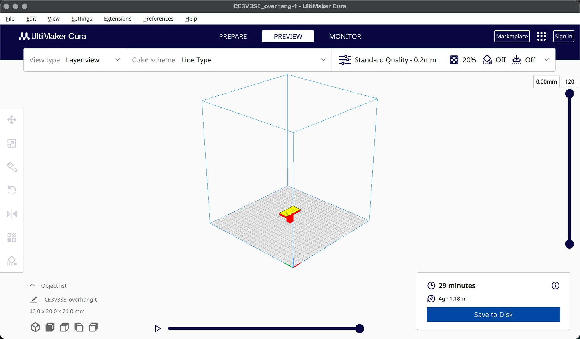Select the Move tool
Screen dimensions: 580x339
tap(12, 120)
